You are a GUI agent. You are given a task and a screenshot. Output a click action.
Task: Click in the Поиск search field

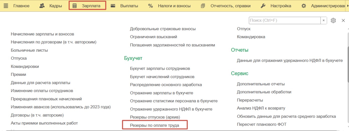(x=284, y=20)
